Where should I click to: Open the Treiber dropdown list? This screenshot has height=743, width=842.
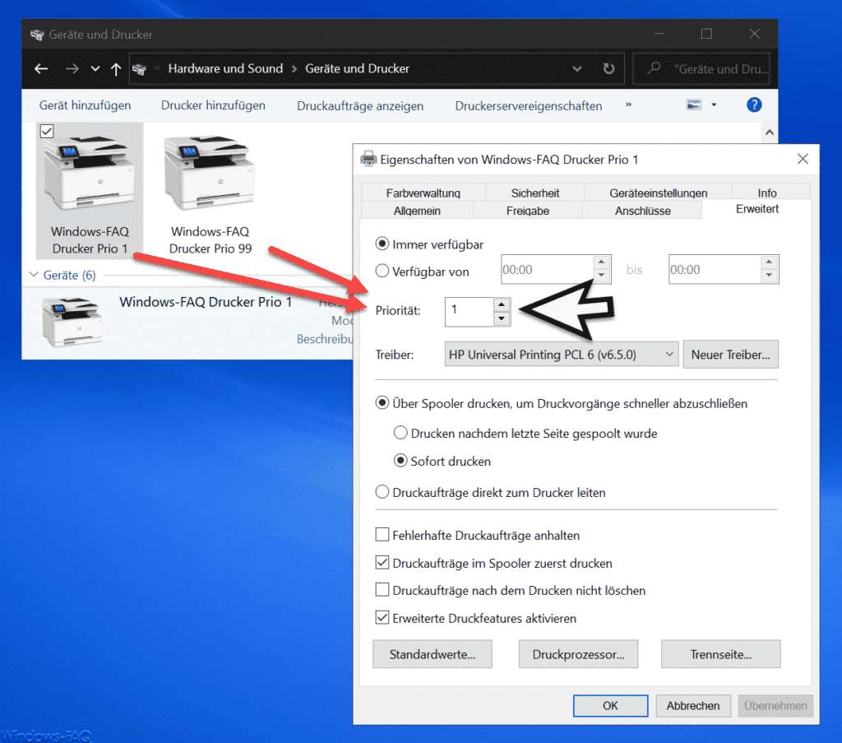pyautogui.click(x=561, y=355)
